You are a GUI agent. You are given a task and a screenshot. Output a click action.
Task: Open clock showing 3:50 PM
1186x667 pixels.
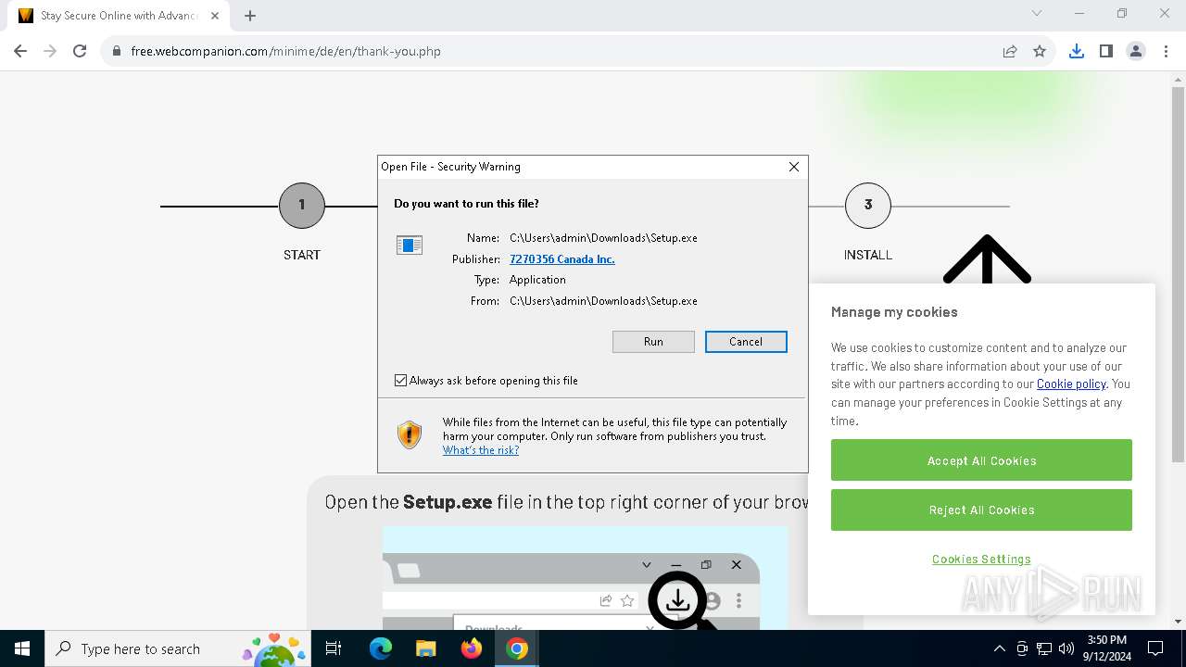pos(1107,648)
